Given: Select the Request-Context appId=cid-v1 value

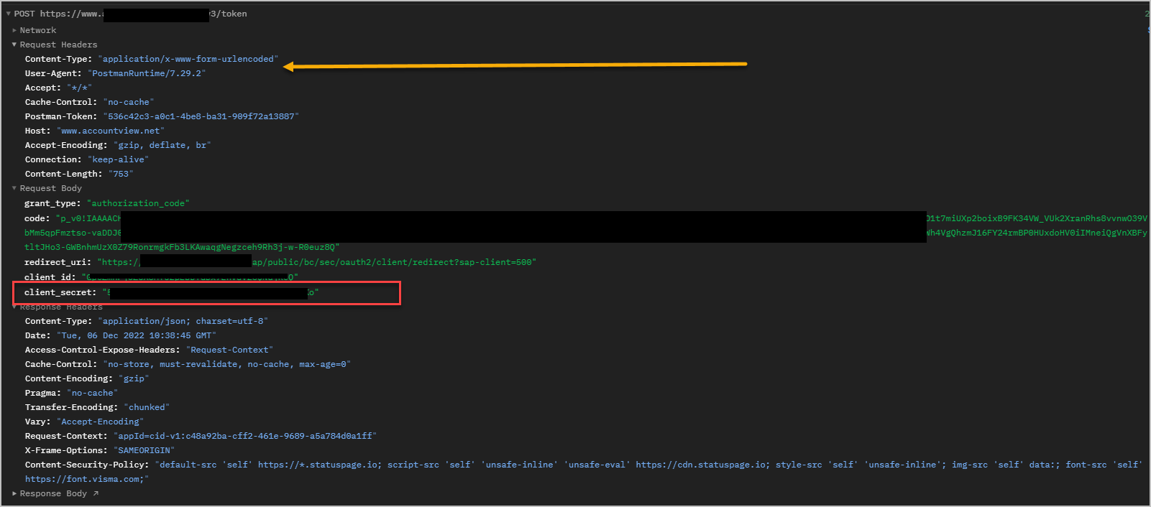Looking at the screenshot, I should coord(245,436).
